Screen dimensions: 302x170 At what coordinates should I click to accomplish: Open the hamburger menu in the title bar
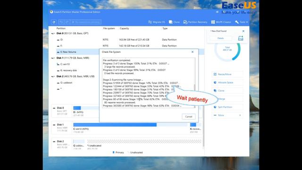[217, 12]
